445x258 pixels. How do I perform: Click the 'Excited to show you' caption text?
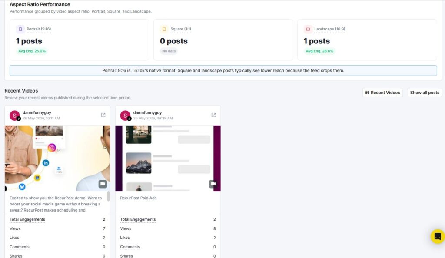(x=56, y=204)
